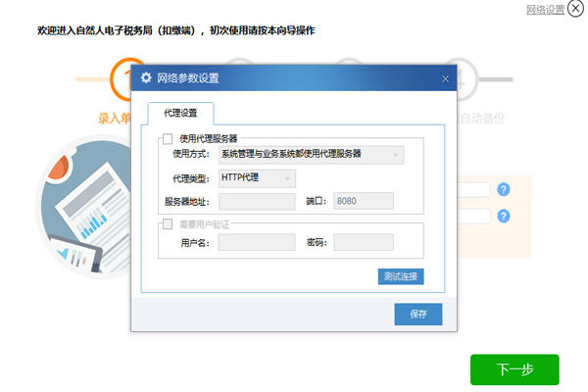Click the document report illustration
The height and width of the screenshot is (392, 588).
(x=84, y=207)
